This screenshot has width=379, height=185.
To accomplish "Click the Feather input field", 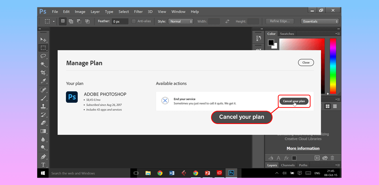I will tap(120, 21).
